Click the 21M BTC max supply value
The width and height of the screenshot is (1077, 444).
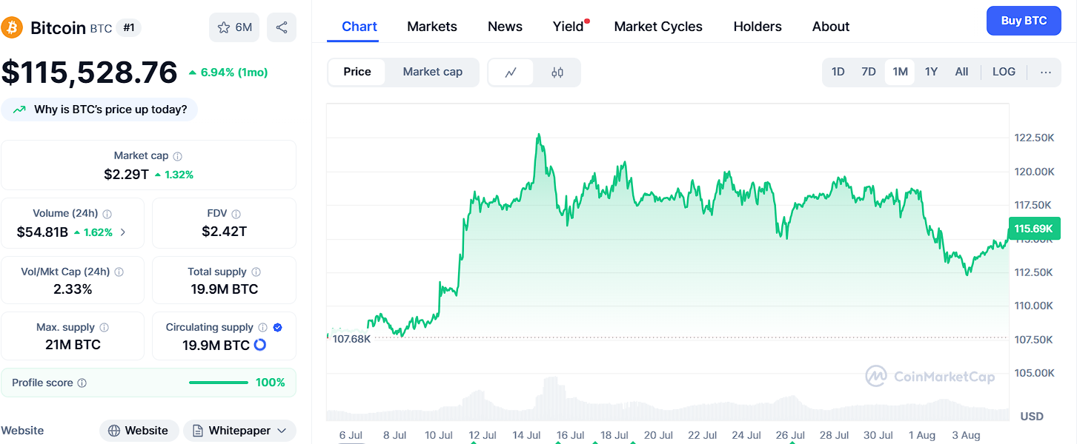(73, 345)
